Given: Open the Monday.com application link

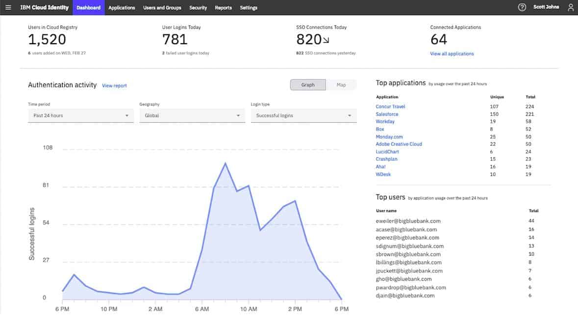Looking at the screenshot, I should [389, 136].
